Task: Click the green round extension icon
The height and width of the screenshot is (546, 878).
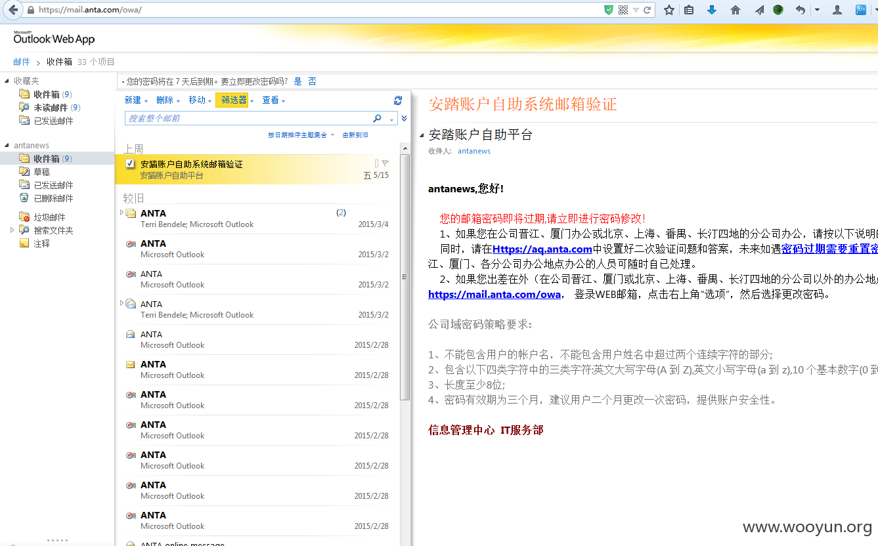Action: point(778,10)
